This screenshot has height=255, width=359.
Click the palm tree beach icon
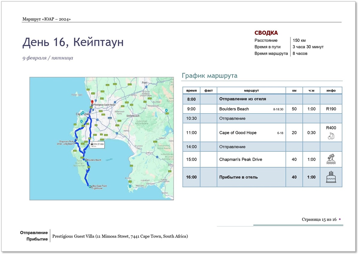click(331, 159)
